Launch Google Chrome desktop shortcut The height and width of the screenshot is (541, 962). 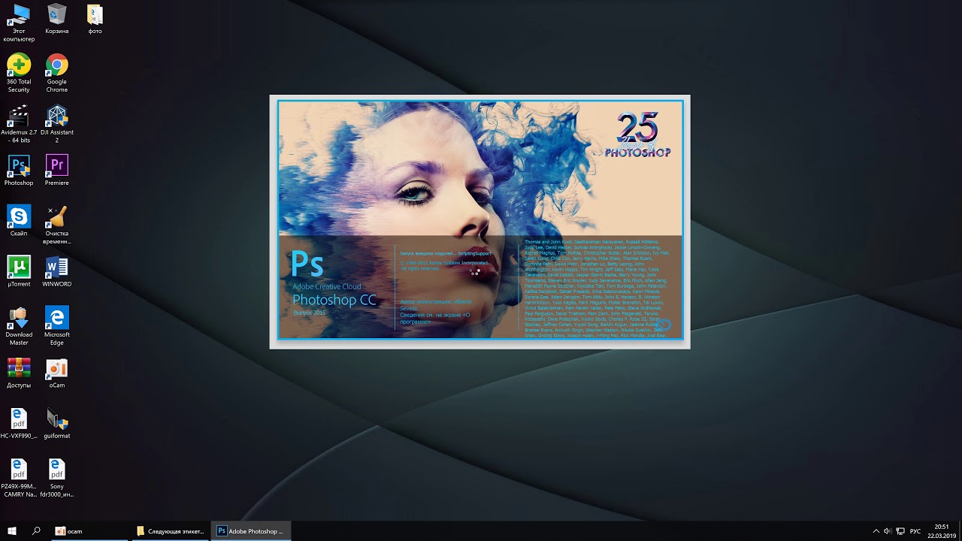(x=57, y=74)
